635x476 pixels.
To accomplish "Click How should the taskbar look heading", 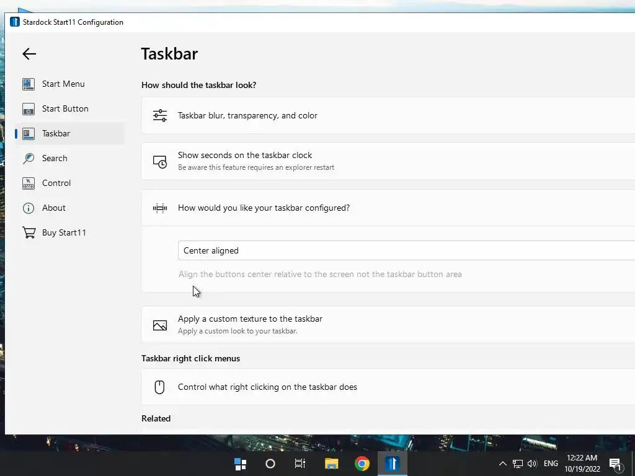I will click(x=199, y=85).
